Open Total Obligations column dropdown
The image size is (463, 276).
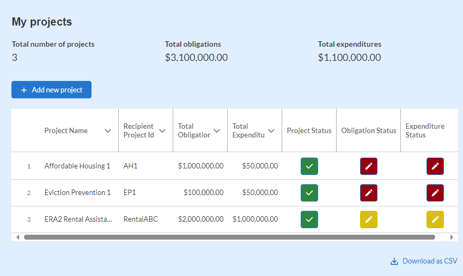[x=217, y=131]
